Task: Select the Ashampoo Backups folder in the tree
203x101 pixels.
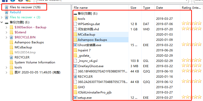Action: click(x=29, y=42)
